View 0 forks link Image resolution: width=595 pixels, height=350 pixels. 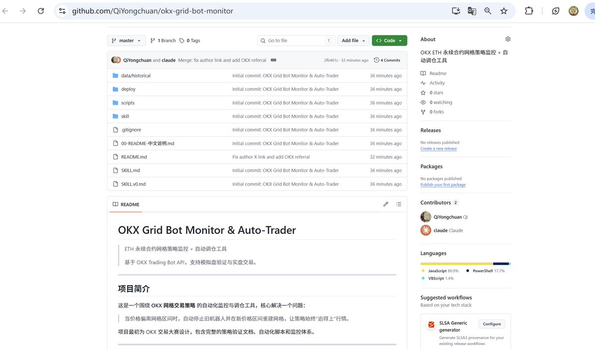(x=432, y=112)
